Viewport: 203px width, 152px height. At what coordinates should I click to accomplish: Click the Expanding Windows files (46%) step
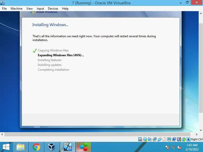tap(61, 55)
